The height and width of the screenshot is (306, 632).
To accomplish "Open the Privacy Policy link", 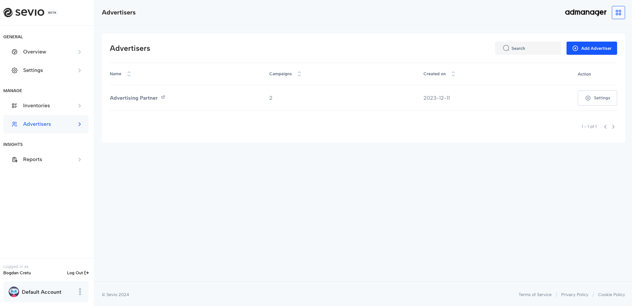I will [x=574, y=294].
